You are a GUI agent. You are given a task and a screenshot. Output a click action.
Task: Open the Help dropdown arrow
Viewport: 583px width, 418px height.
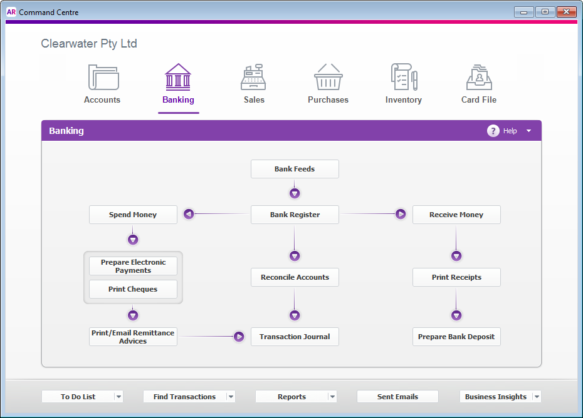pos(528,131)
